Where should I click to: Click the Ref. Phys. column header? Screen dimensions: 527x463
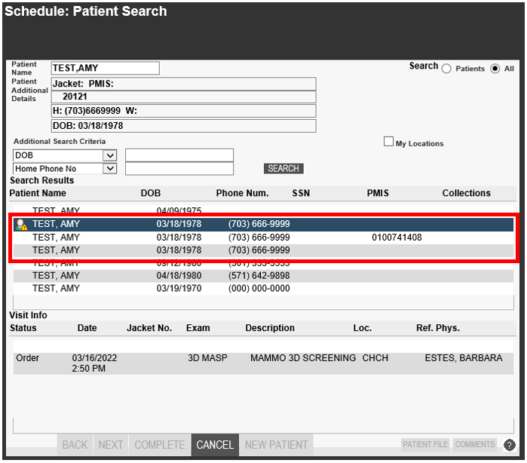coord(438,328)
